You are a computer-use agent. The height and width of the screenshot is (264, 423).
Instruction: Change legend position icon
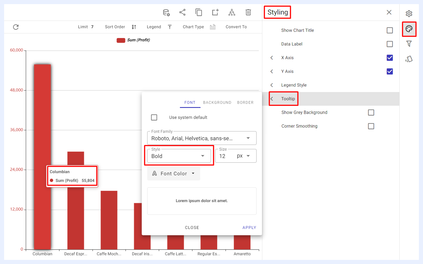coord(170,27)
